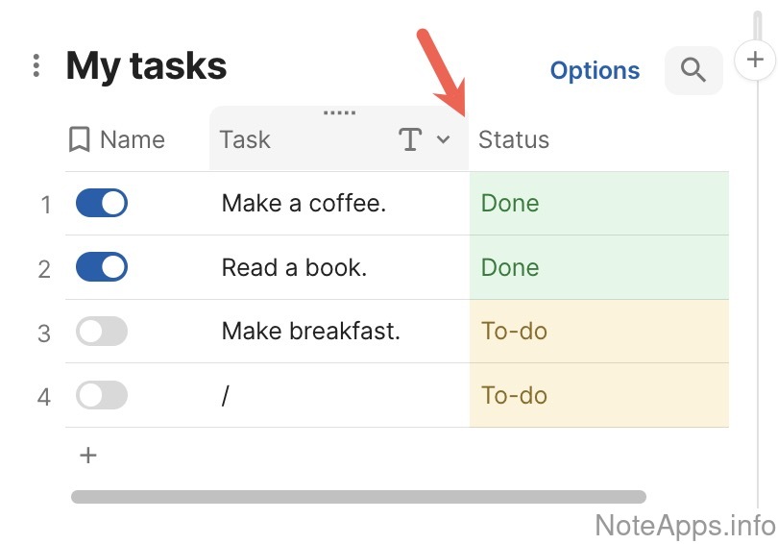Turn off the toggle in row 1

click(x=102, y=204)
